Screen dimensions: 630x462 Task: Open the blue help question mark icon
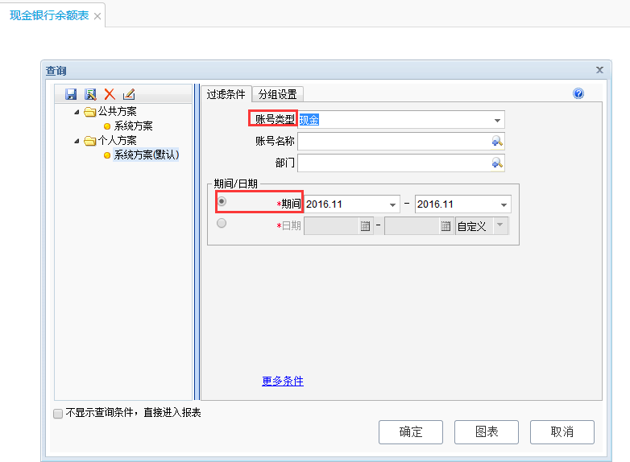[578, 93]
